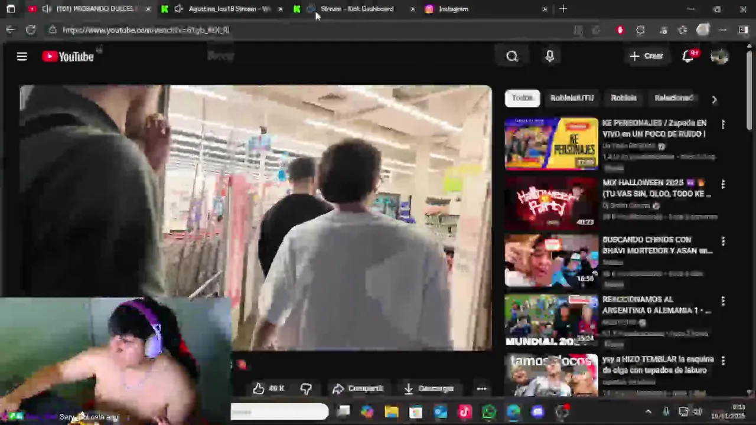Activate voice search microphone on YouTube
756x425 pixels.
coord(550,56)
